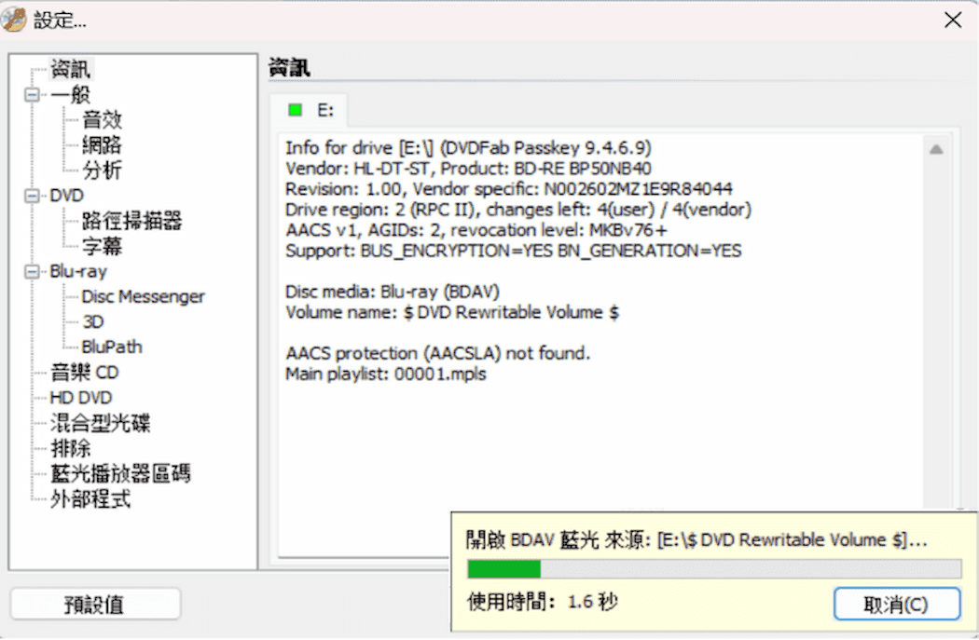The height and width of the screenshot is (640, 979).
Task: Click the 使用時間: 1.6 秒 label
Action: tap(543, 602)
